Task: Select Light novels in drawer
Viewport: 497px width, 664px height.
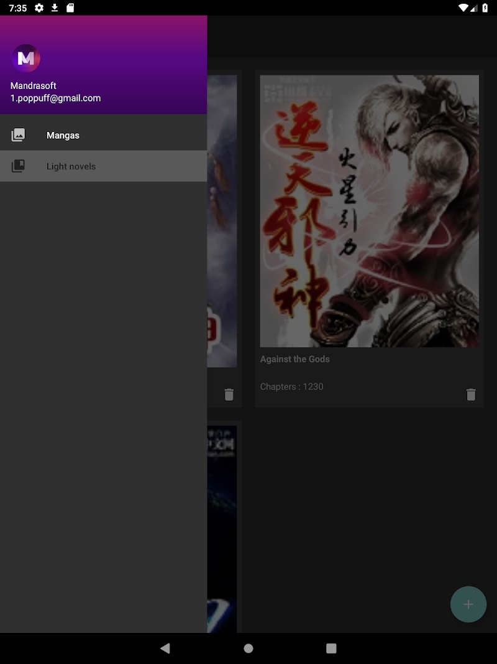Action: tap(104, 166)
